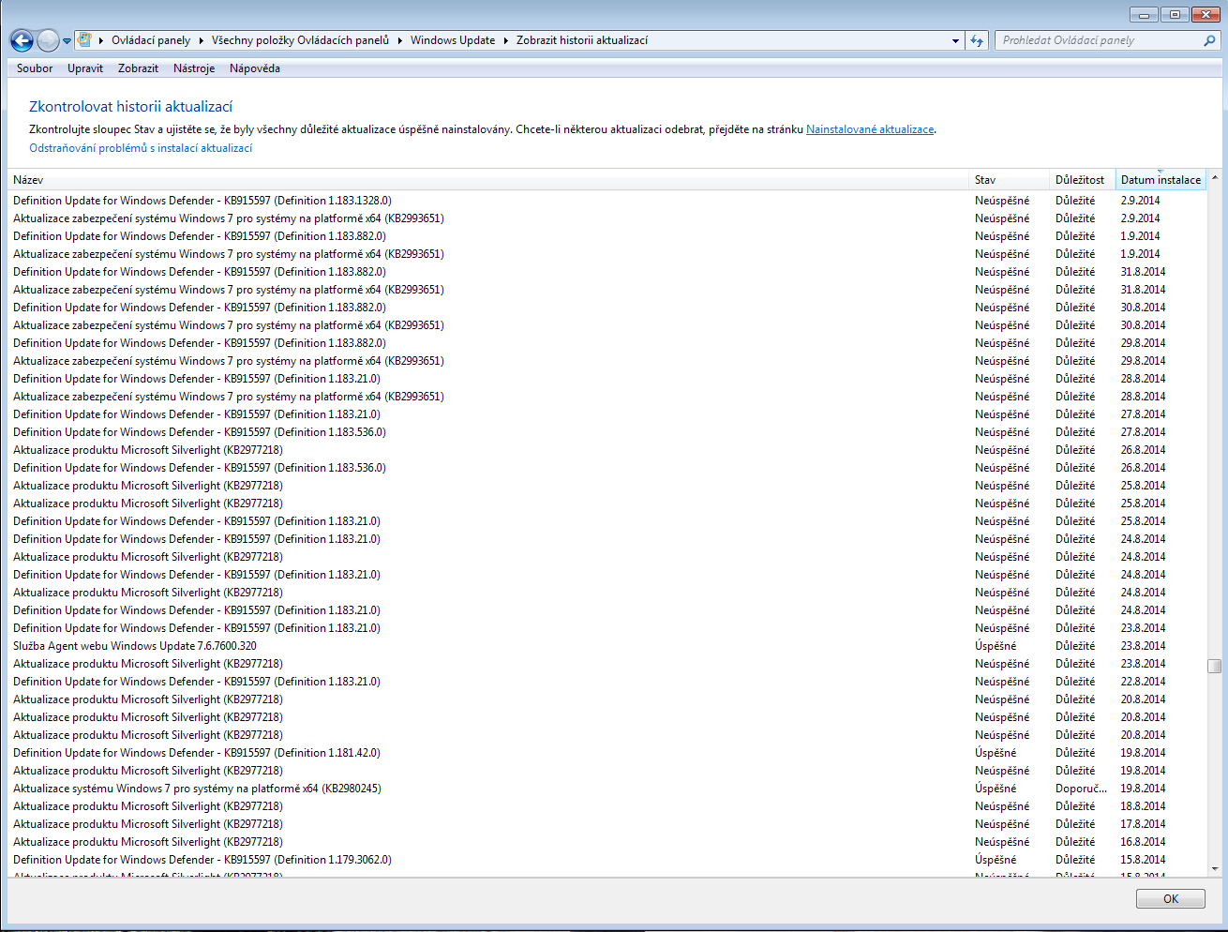Screen dimensions: 1228x932
Task: Expand the breadcrumb arrow after Ovládací panely
Action: 201,40
